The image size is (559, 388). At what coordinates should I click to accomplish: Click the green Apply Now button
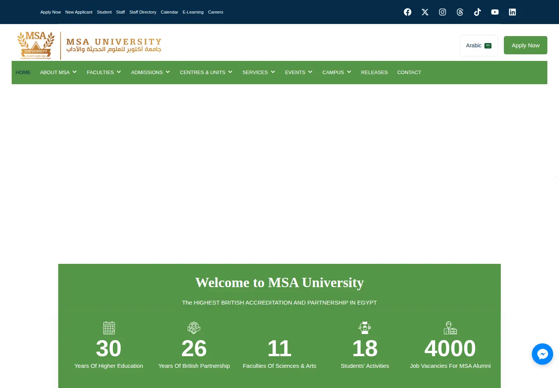526,45
